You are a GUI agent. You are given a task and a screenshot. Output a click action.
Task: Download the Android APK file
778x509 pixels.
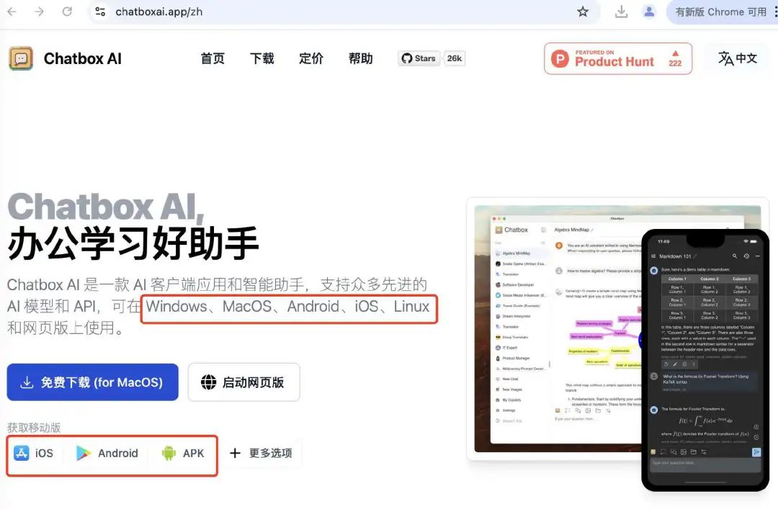(x=183, y=453)
